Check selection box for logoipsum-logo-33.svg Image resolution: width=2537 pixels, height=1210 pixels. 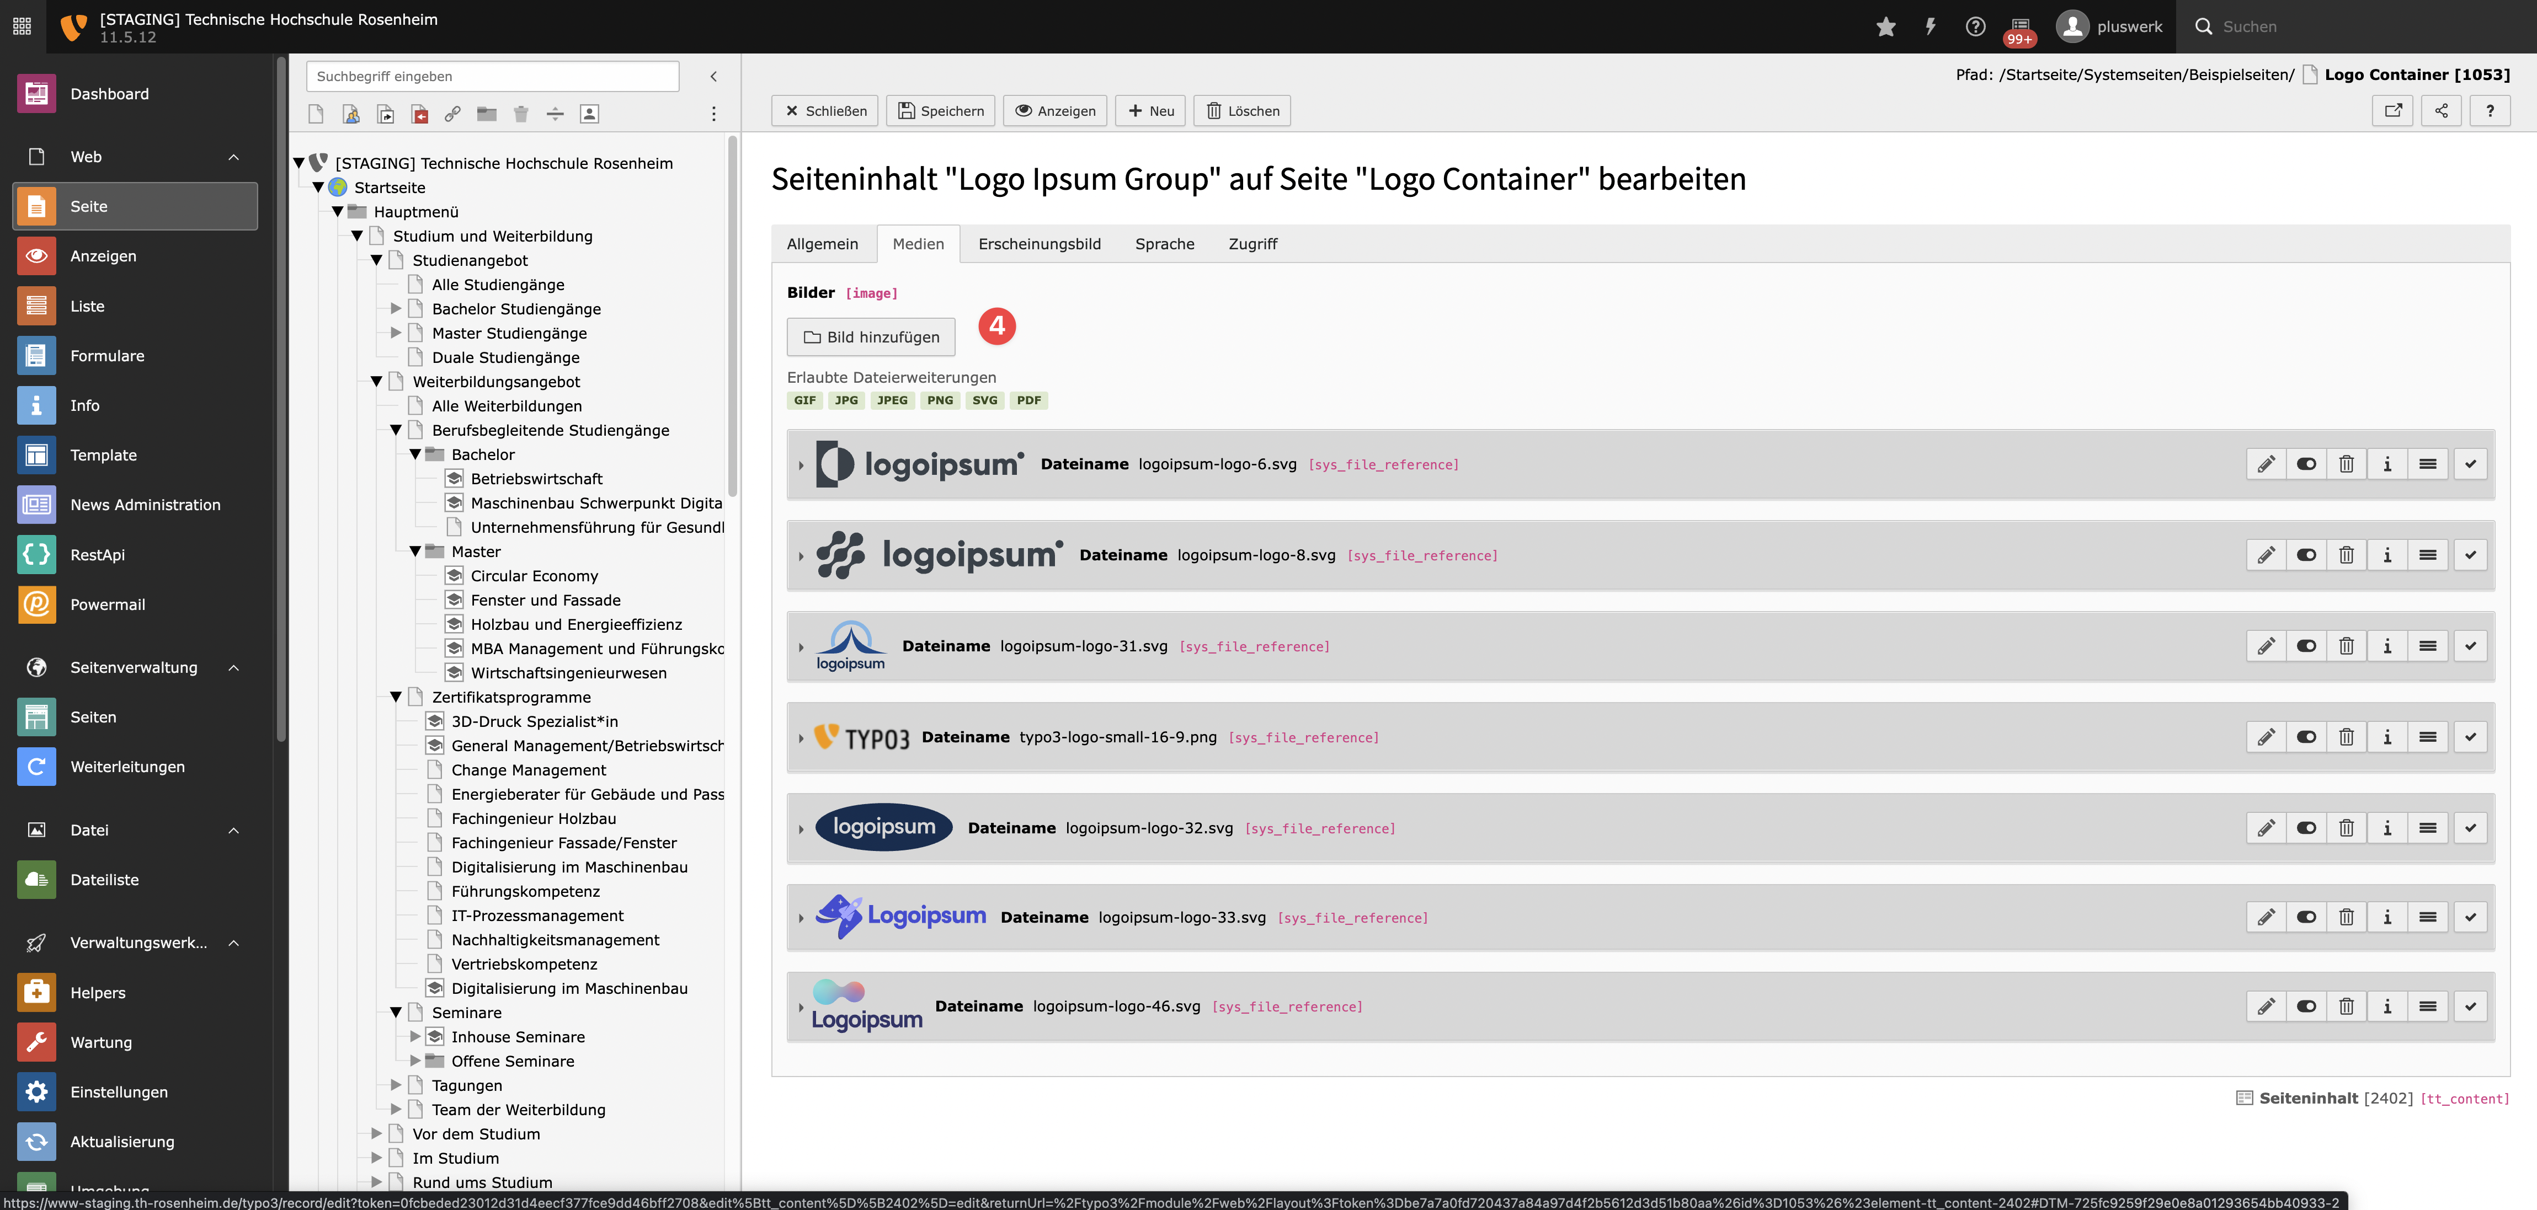click(x=2470, y=918)
